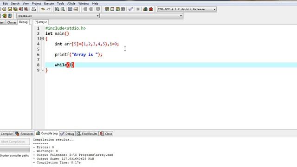The height and width of the screenshot is (167, 297).
Task: Click the navigate Forward arrow icon
Action: click(91, 9)
